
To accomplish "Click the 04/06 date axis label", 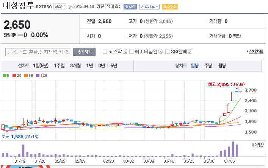I will pos(229,161).
